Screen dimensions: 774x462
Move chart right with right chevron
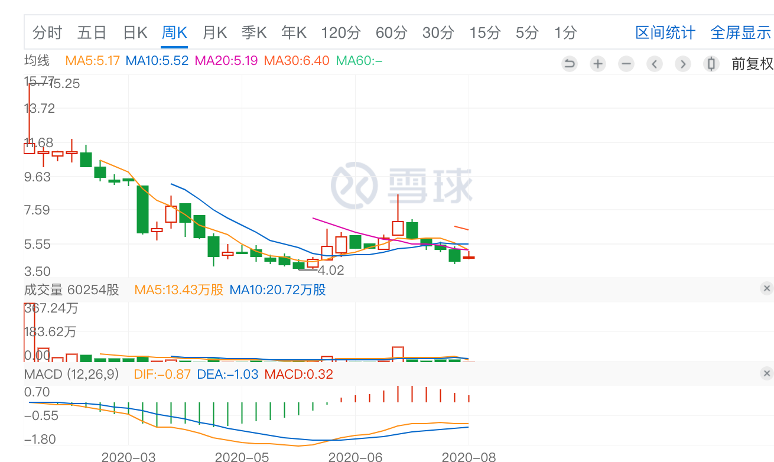pos(683,63)
